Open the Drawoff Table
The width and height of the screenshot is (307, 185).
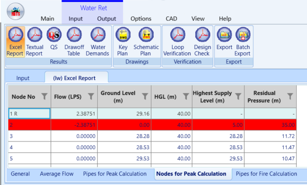coord(74,42)
